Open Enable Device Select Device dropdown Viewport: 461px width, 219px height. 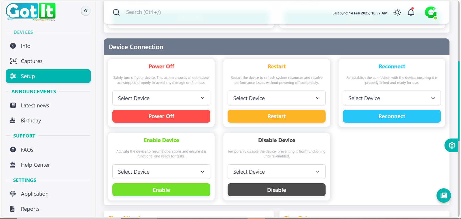[x=161, y=172]
